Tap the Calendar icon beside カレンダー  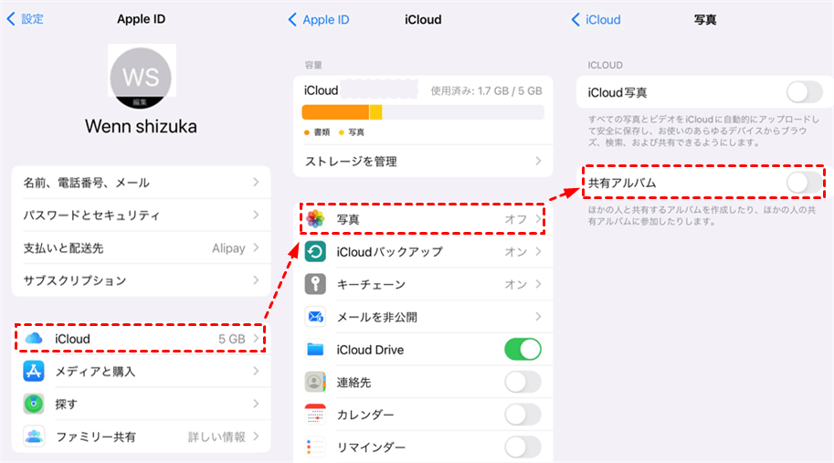coord(315,415)
